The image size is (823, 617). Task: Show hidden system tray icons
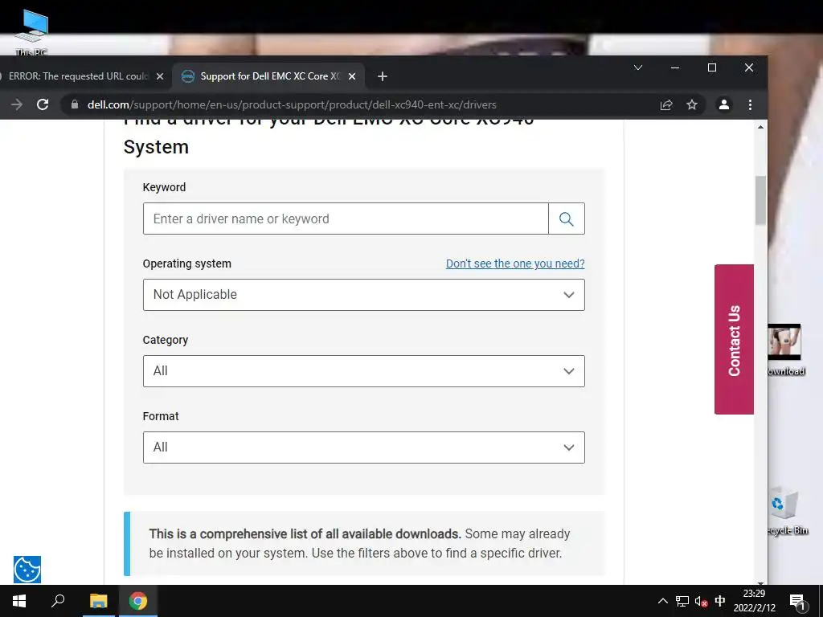click(x=662, y=601)
